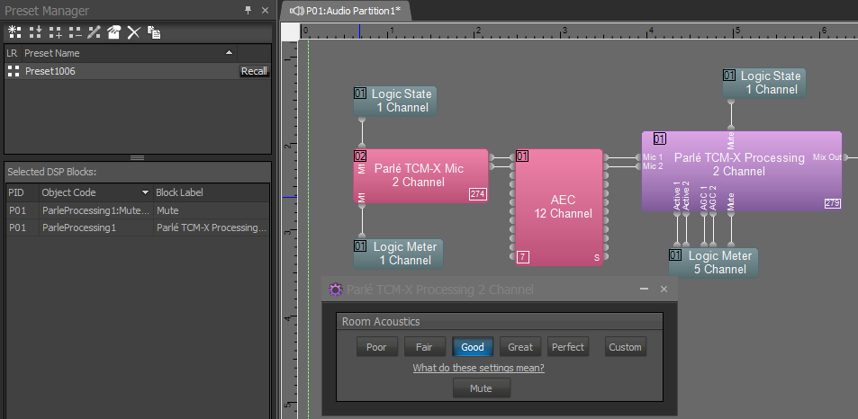858x419 pixels.
Task: Create a new preset with the starburst icon
Action: coord(14,32)
